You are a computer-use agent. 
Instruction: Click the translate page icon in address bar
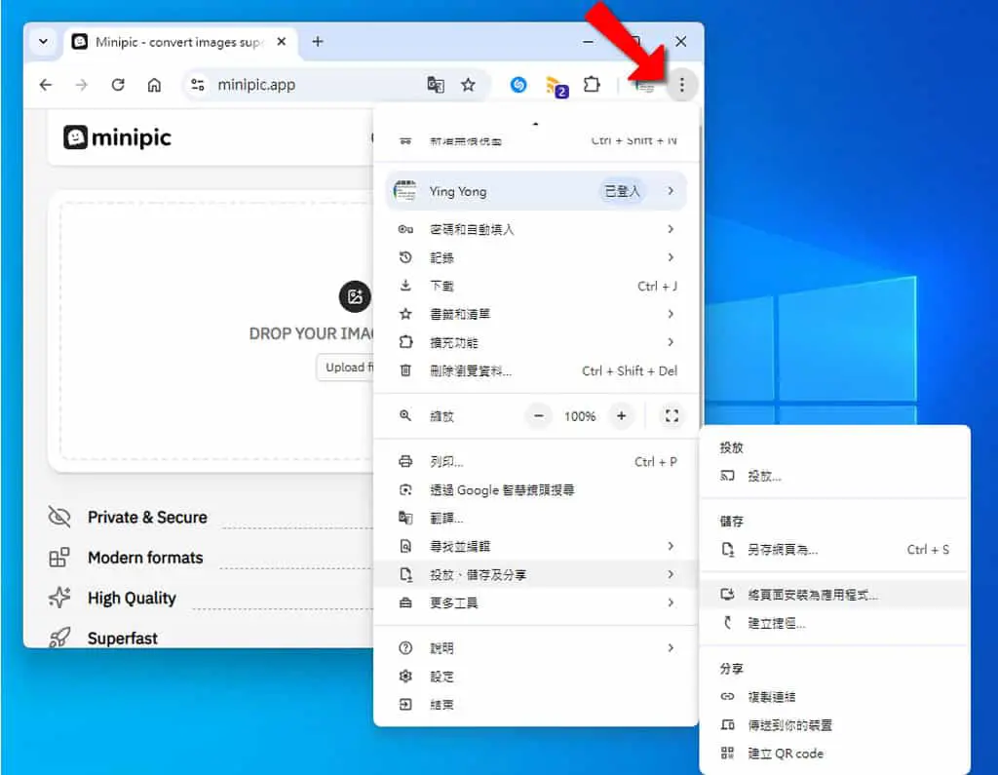pyautogui.click(x=436, y=85)
